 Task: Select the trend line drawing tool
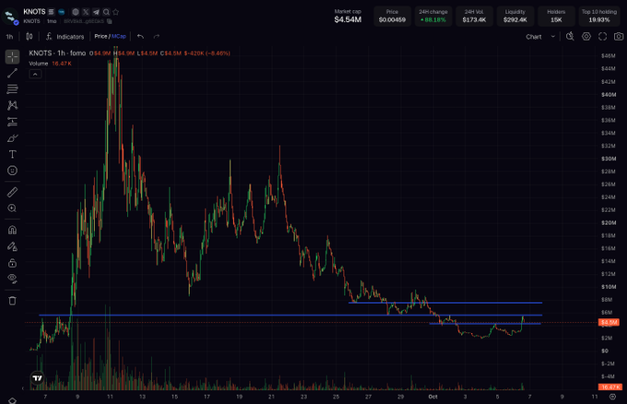pos(12,73)
